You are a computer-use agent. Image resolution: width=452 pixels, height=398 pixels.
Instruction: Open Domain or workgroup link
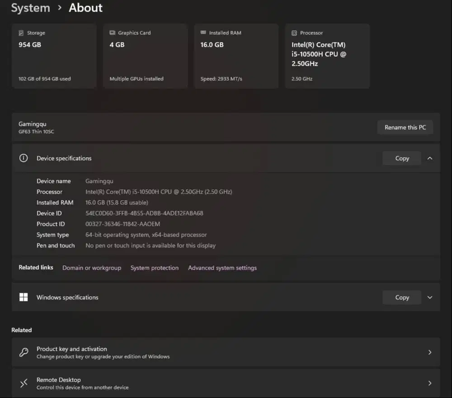(92, 268)
